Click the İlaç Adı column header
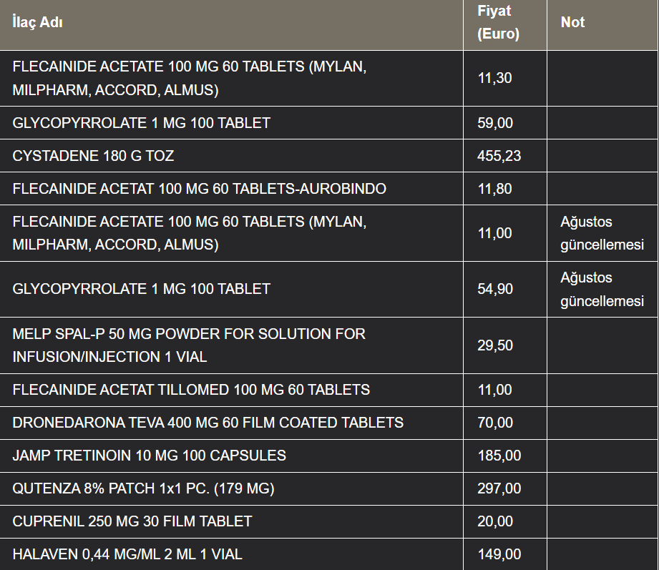 pyautogui.click(x=38, y=22)
